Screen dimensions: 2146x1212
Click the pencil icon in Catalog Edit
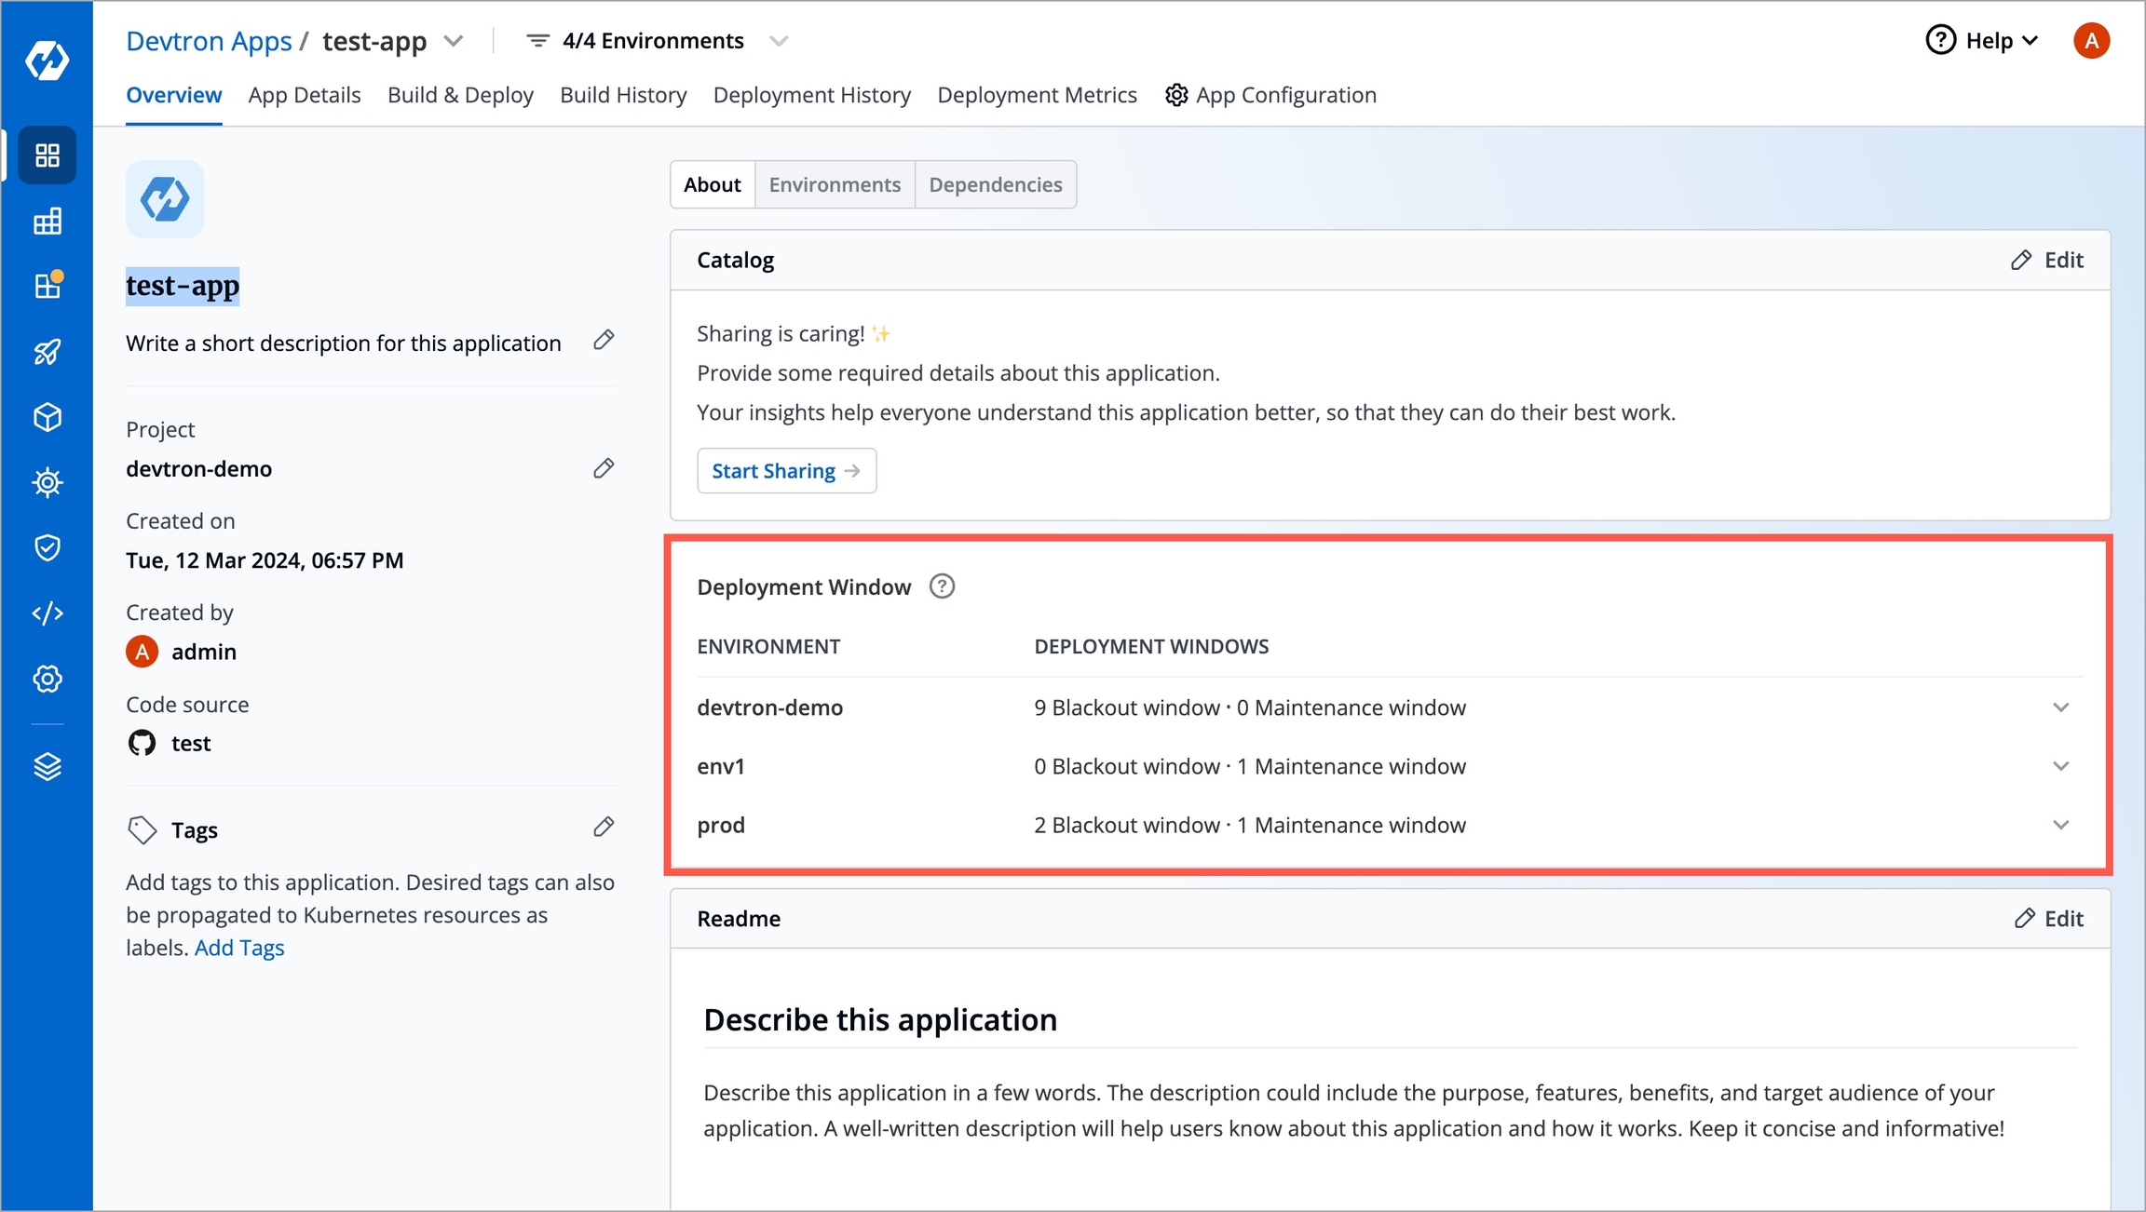[x=2020, y=260]
